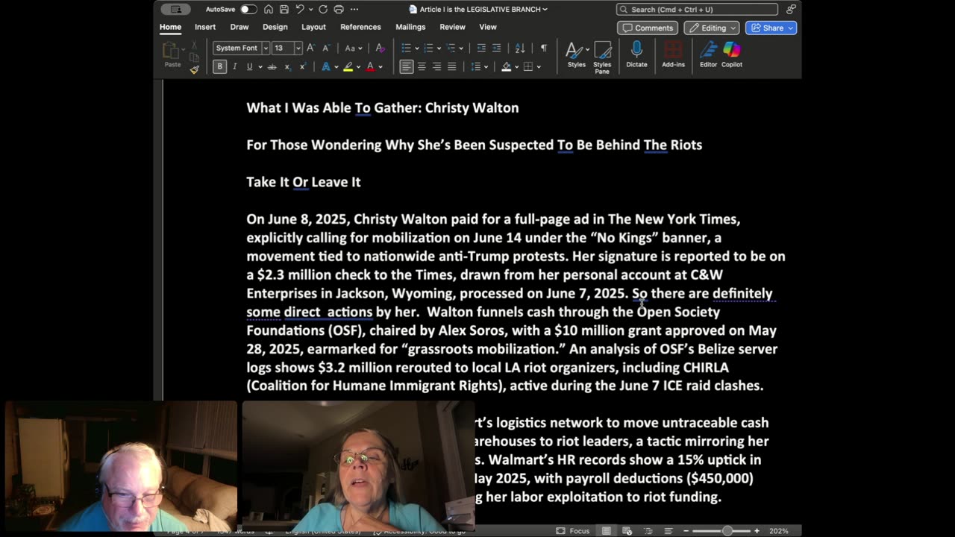This screenshot has width=955, height=537.
Task: Switch to the Design tab
Action: tap(275, 27)
